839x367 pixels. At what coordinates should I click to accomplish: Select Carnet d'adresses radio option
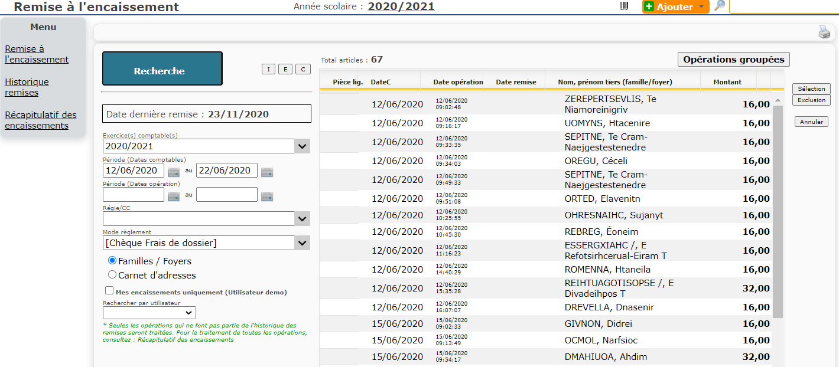pyautogui.click(x=112, y=274)
